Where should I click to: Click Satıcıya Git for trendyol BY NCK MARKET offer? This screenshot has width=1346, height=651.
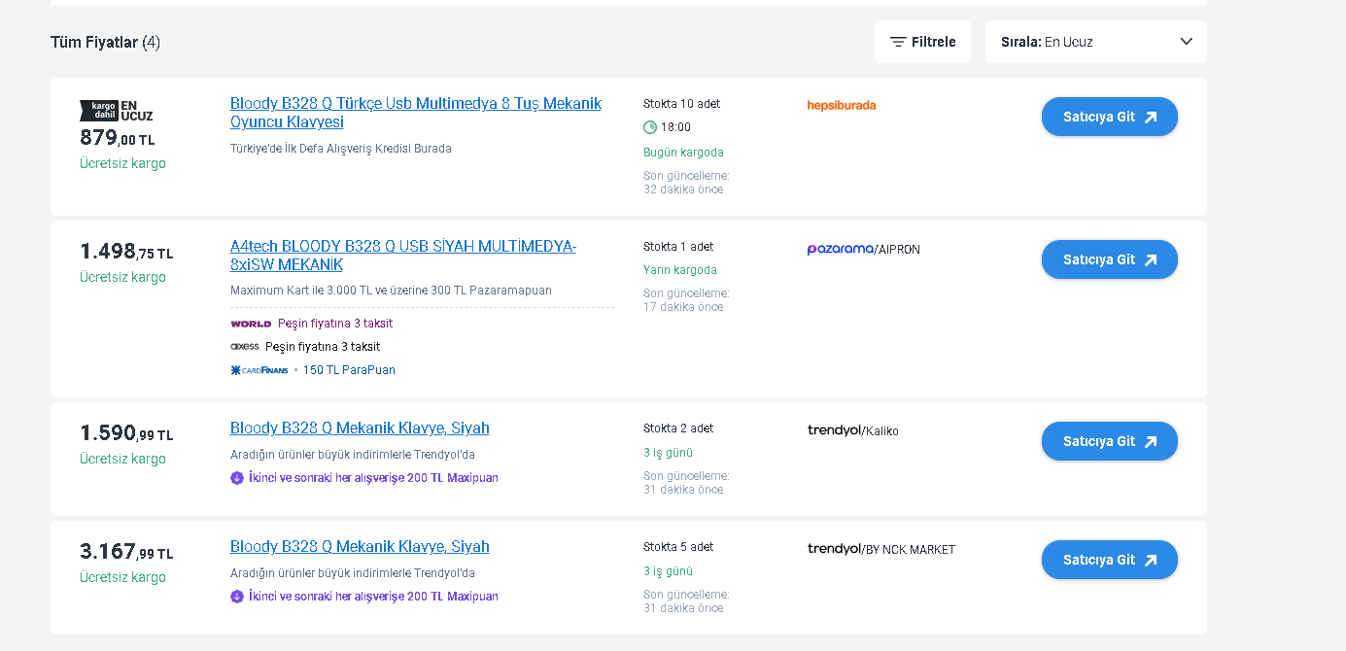click(x=1110, y=560)
